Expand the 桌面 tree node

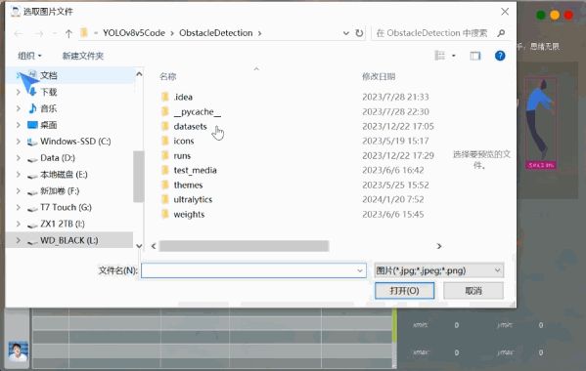[19, 125]
